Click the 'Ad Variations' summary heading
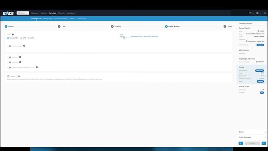Image resolution: width=268 pixels, height=151 pixels. [244, 50]
